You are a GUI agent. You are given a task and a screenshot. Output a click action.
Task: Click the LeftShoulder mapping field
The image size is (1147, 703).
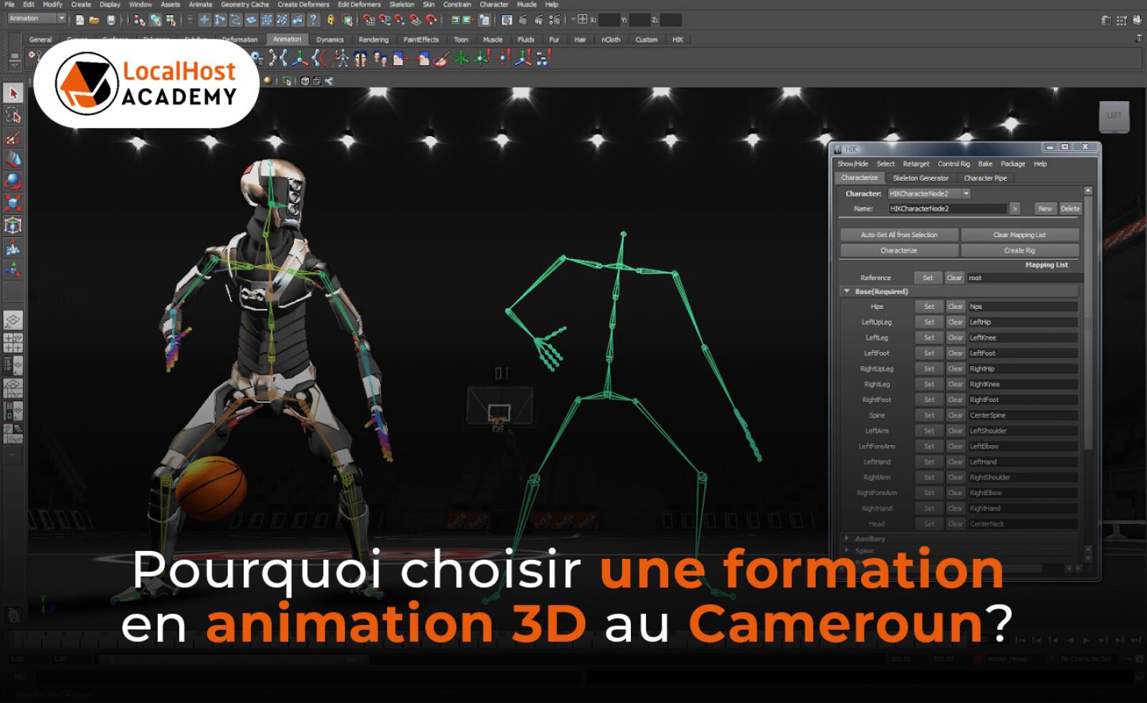click(x=1023, y=431)
